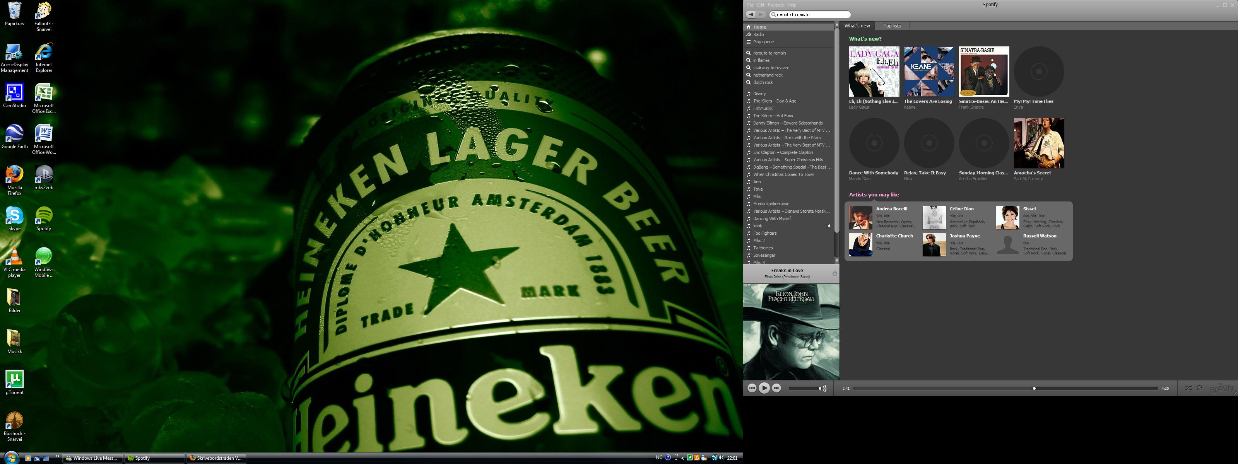Click the Keane Lovers Are Losing cover
The height and width of the screenshot is (464, 1238).
929,72
